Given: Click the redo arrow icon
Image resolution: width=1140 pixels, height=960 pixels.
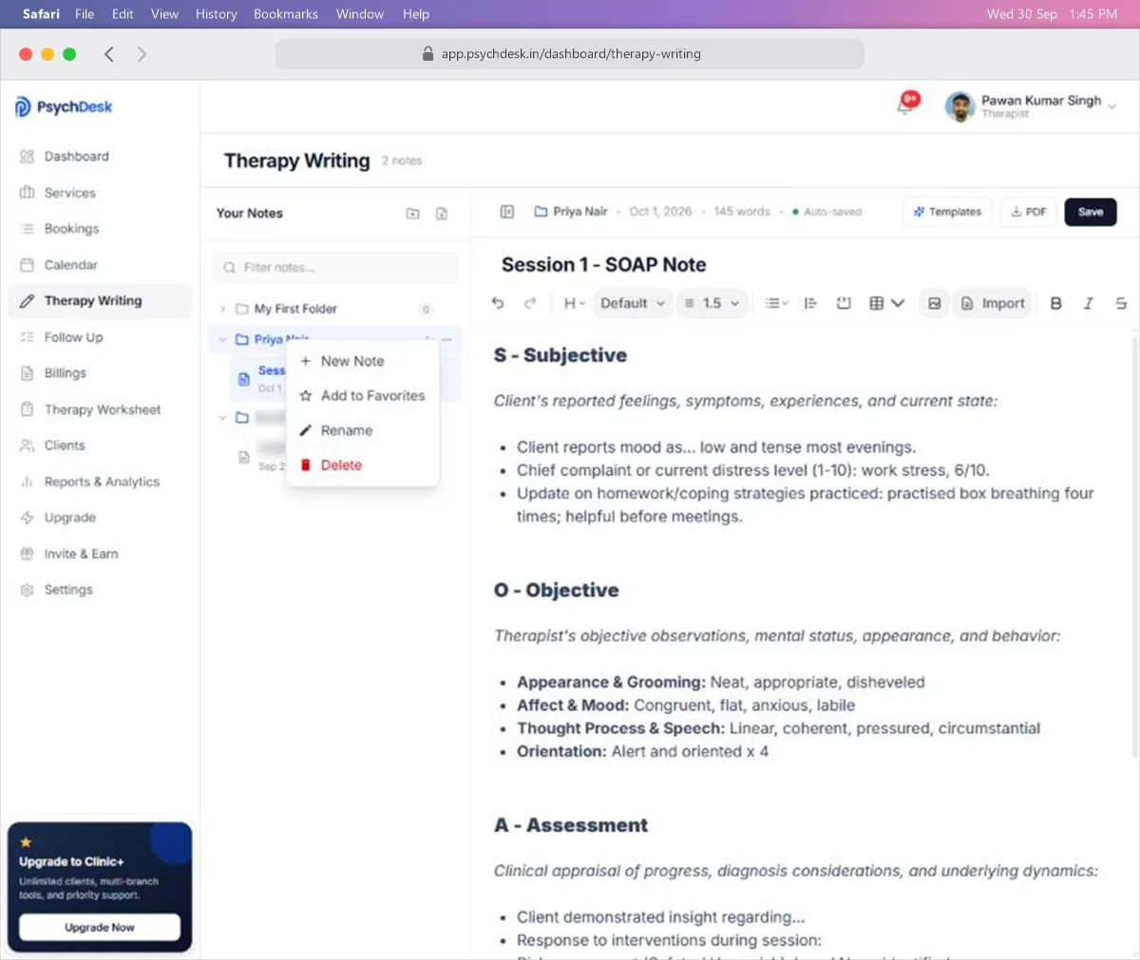Looking at the screenshot, I should (x=530, y=303).
